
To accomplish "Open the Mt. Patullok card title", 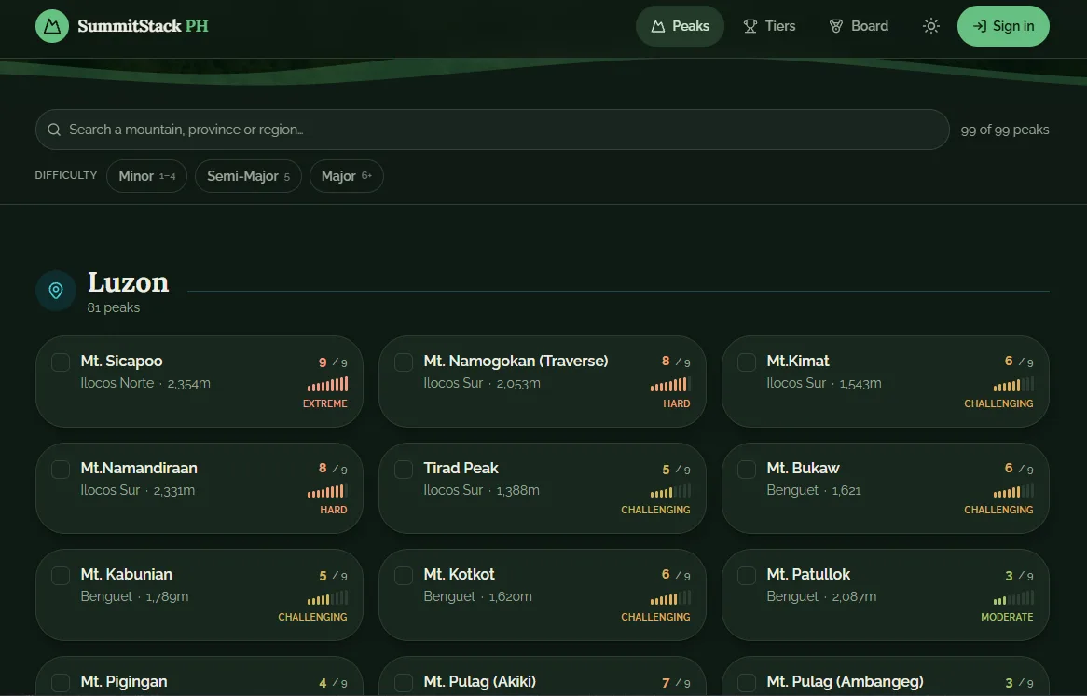I will tap(808, 574).
